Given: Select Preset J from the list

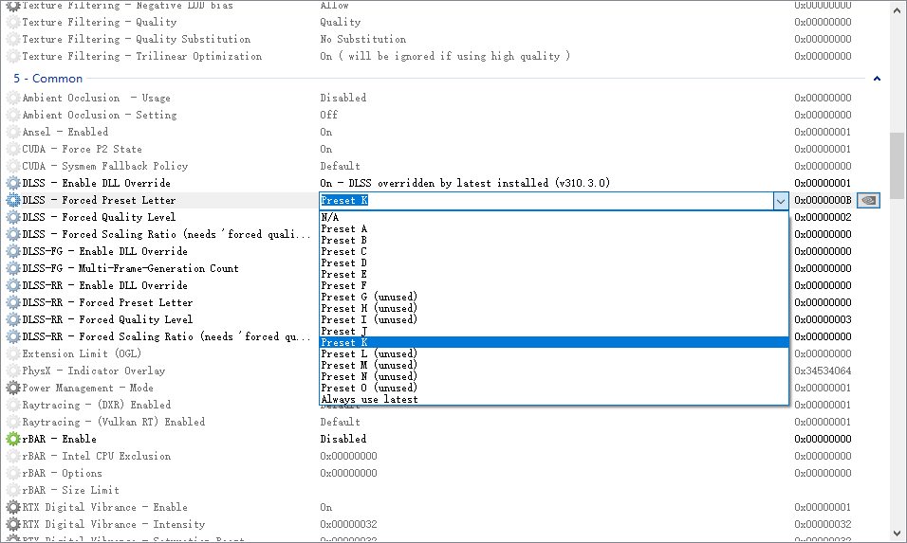Looking at the screenshot, I should click(344, 331).
